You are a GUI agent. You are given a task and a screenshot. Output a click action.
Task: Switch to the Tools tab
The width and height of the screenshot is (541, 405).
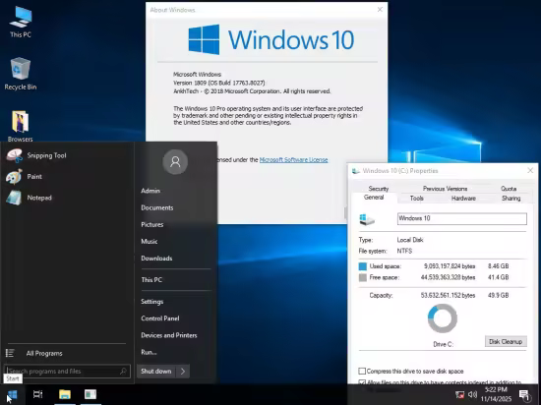416,199
